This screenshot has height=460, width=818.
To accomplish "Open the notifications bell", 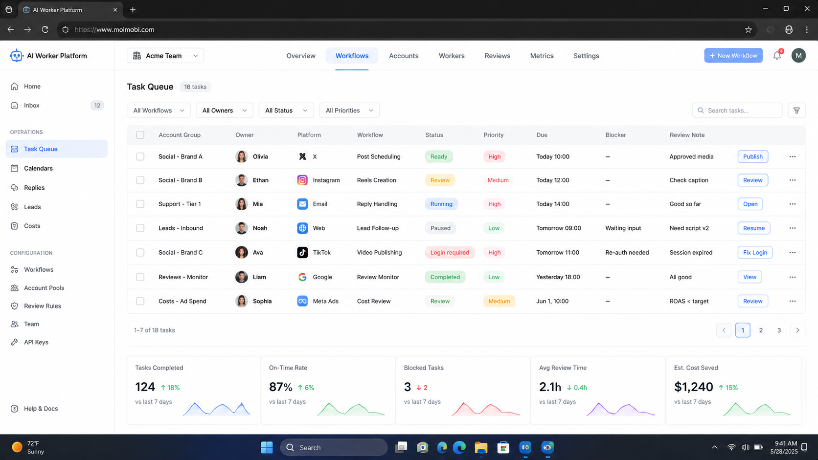I will pyautogui.click(x=777, y=56).
